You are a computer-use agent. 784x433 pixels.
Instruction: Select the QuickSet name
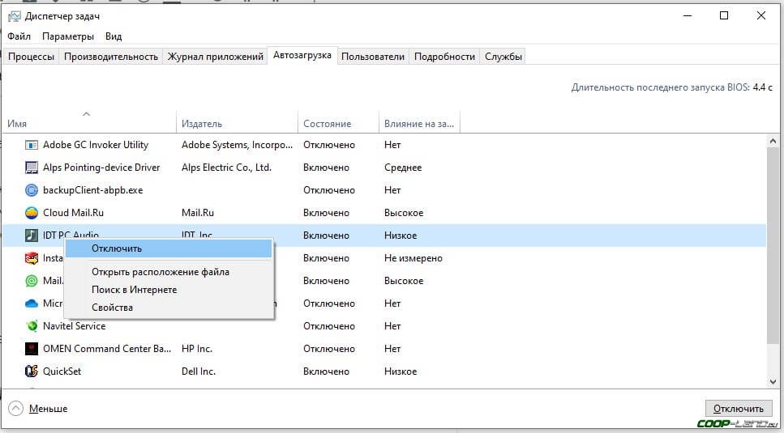coord(62,371)
